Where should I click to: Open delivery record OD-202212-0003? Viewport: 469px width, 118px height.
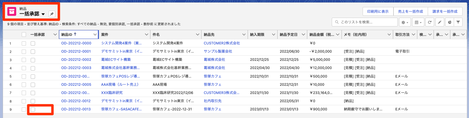(x=76, y=68)
